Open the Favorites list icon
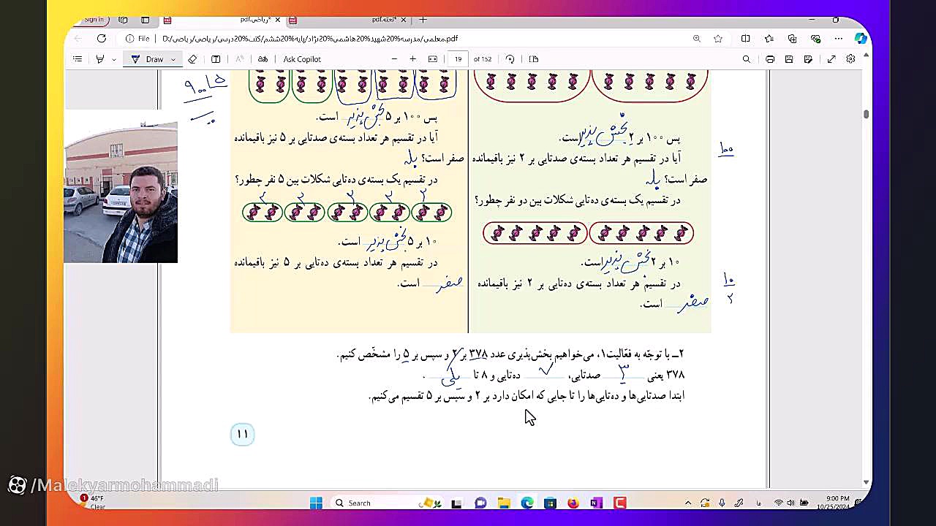The width and height of the screenshot is (936, 526). click(x=769, y=39)
